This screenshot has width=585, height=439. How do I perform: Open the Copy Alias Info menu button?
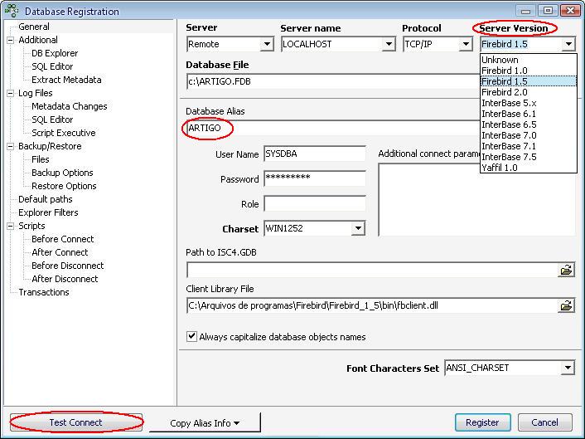pyautogui.click(x=205, y=423)
